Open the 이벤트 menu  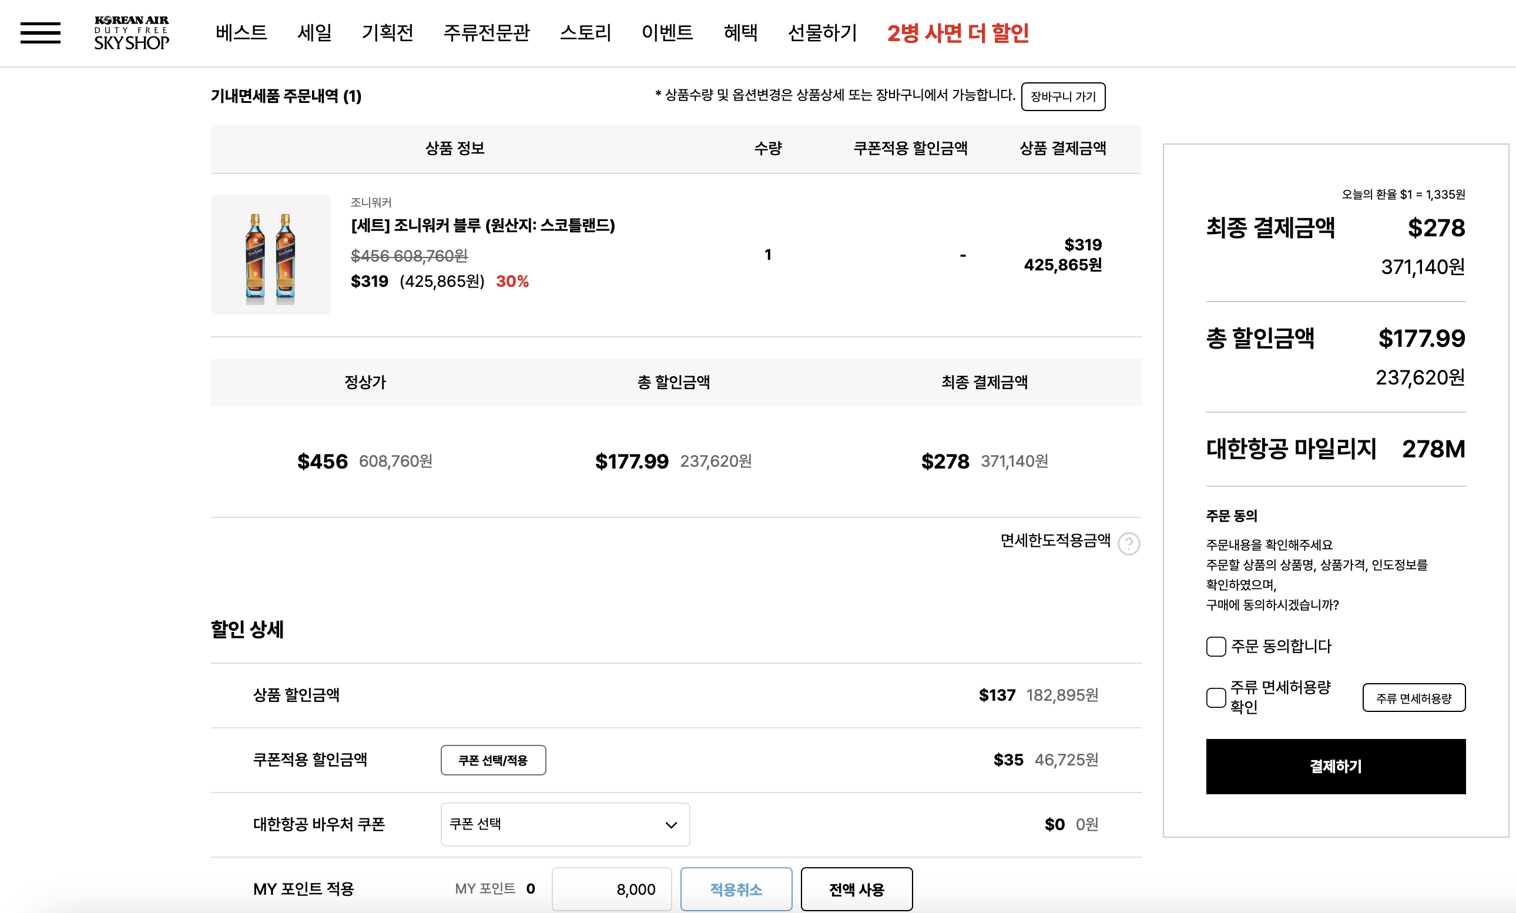click(667, 32)
